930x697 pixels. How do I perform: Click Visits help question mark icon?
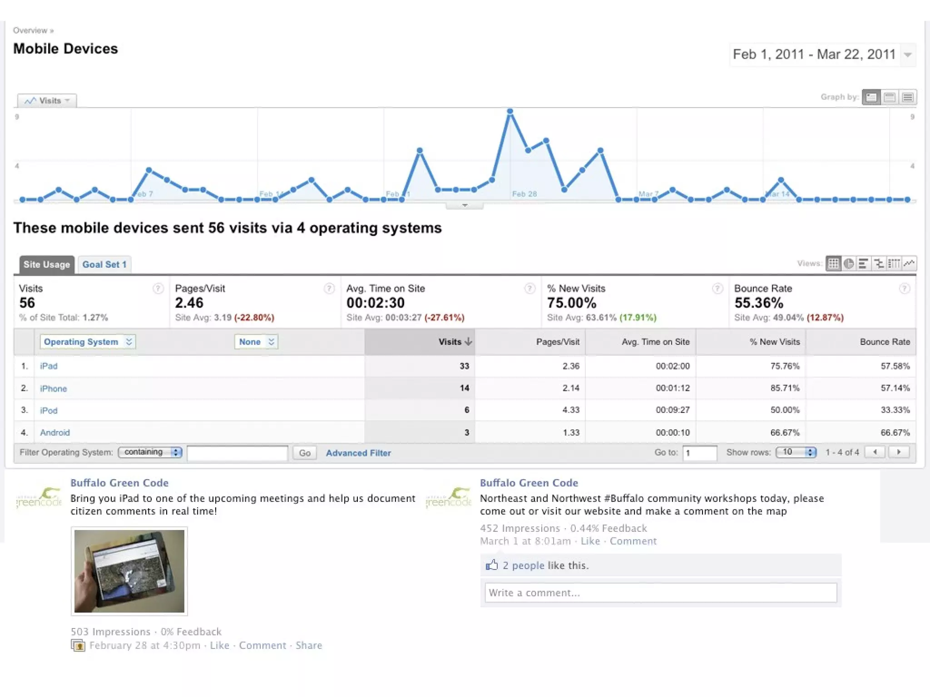(158, 289)
